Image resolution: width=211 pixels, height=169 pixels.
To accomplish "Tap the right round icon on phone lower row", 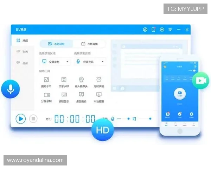I will pyautogui.click(x=192, y=114).
